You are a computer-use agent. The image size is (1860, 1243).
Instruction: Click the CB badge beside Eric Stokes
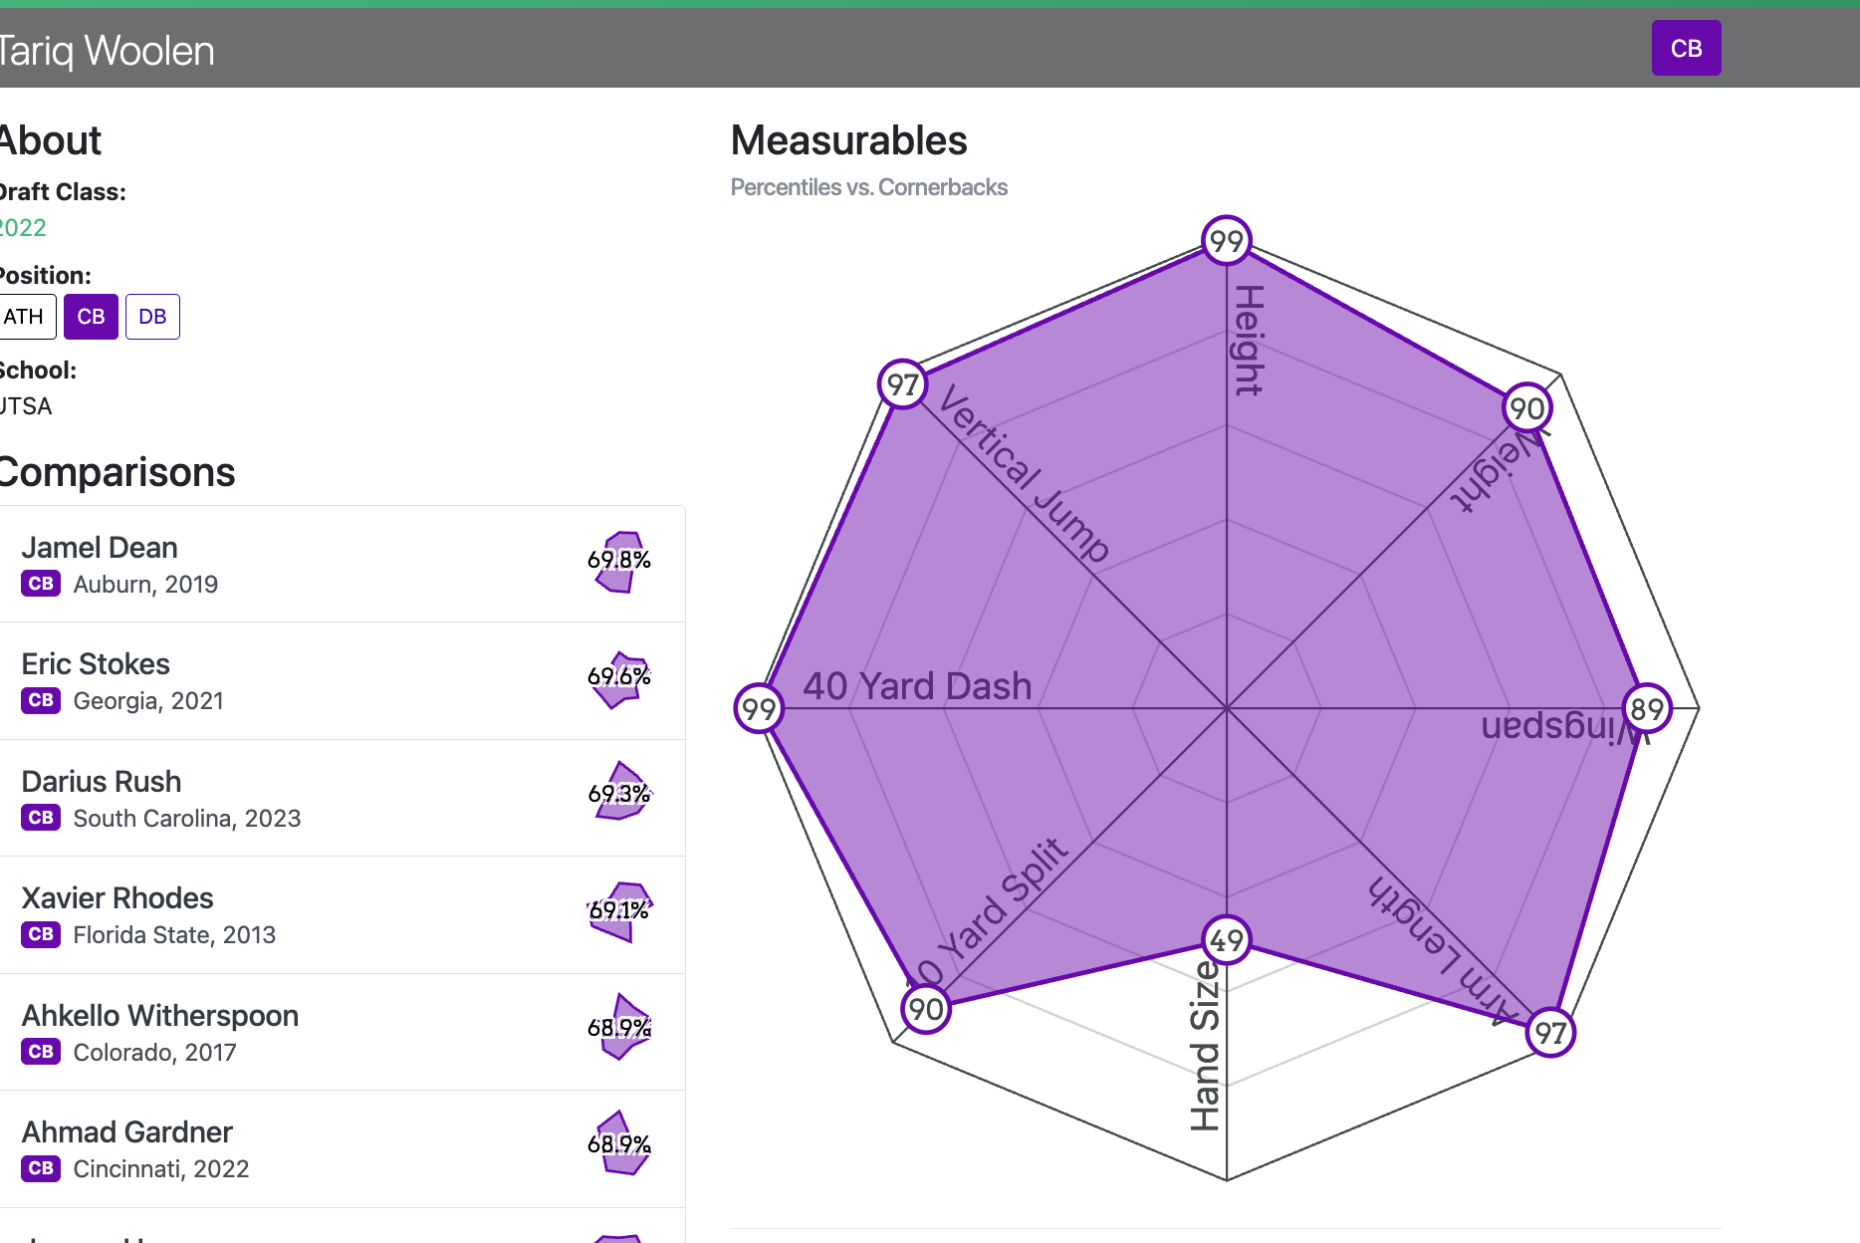click(x=40, y=700)
